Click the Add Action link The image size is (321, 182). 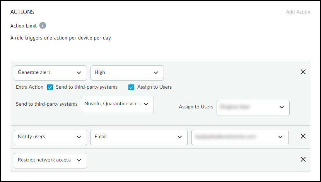[298, 12]
